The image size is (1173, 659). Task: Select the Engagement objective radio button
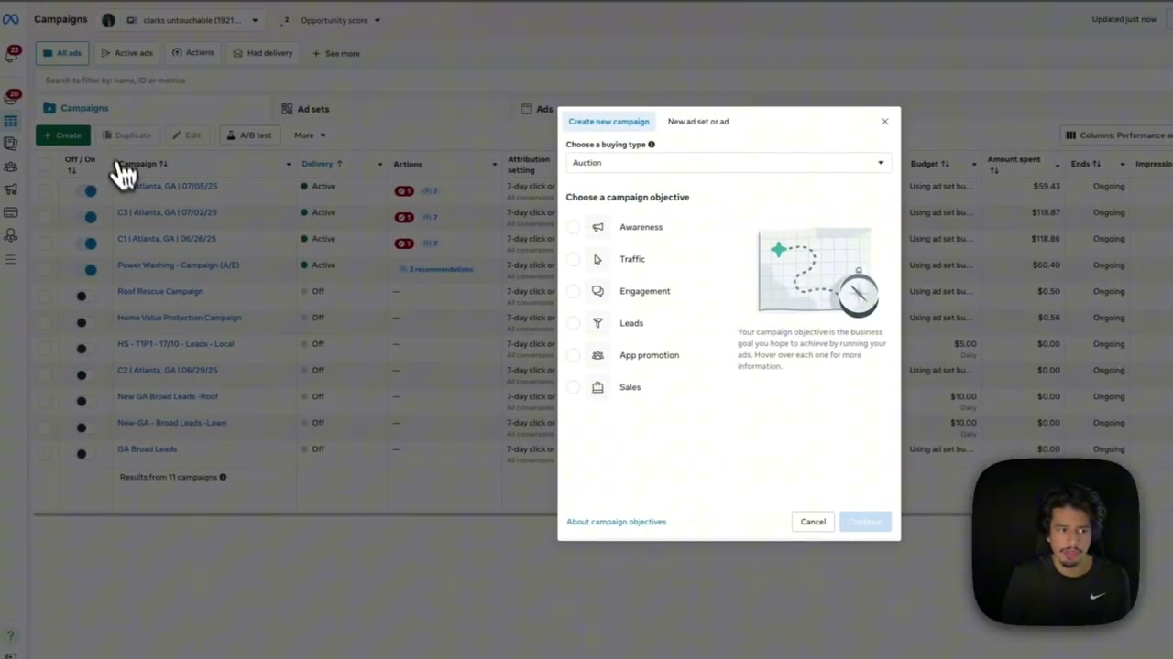click(574, 291)
